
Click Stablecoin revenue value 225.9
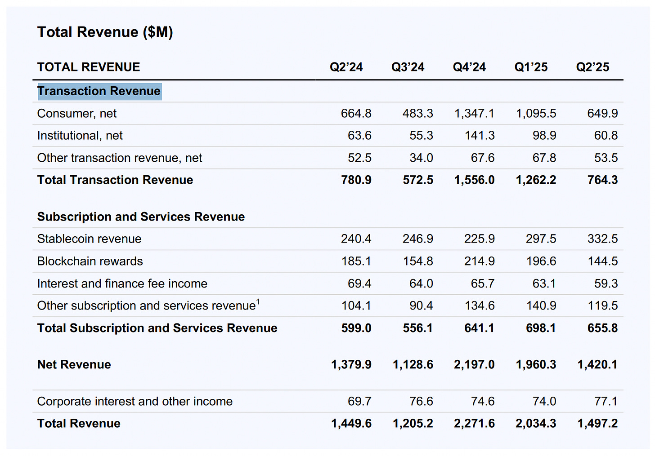(480, 239)
